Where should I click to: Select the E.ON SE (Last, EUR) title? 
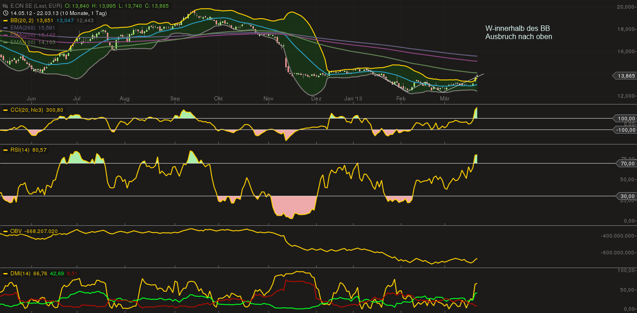[x=36, y=6]
